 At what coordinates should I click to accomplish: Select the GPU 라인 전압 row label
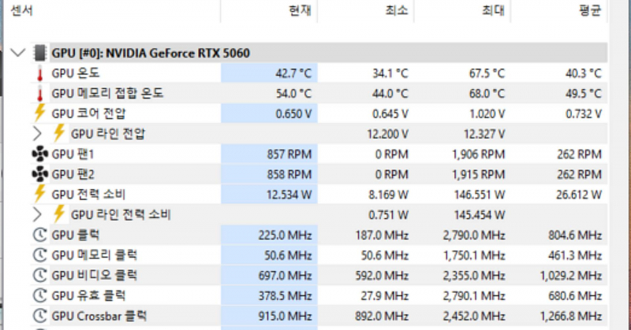[x=108, y=134]
